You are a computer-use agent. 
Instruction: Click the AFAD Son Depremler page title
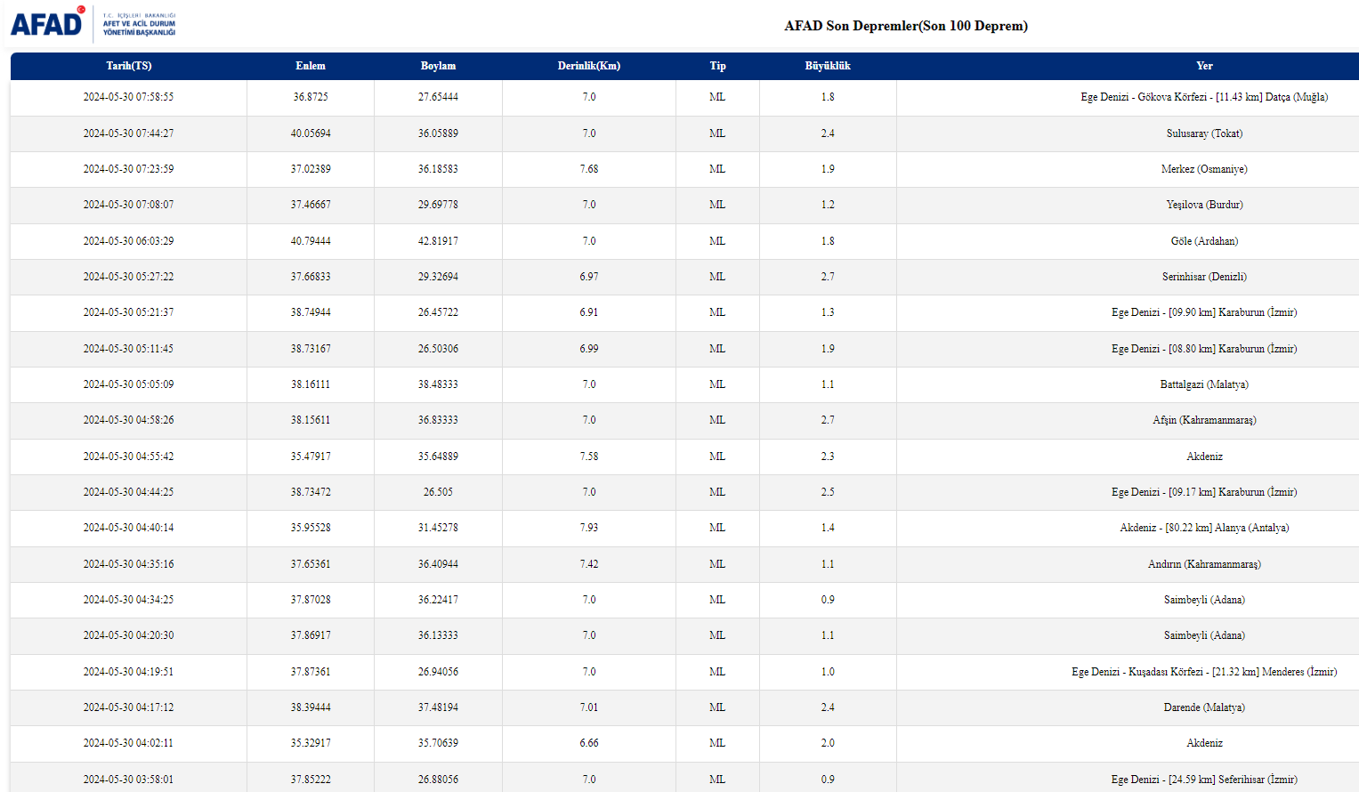point(906,26)
